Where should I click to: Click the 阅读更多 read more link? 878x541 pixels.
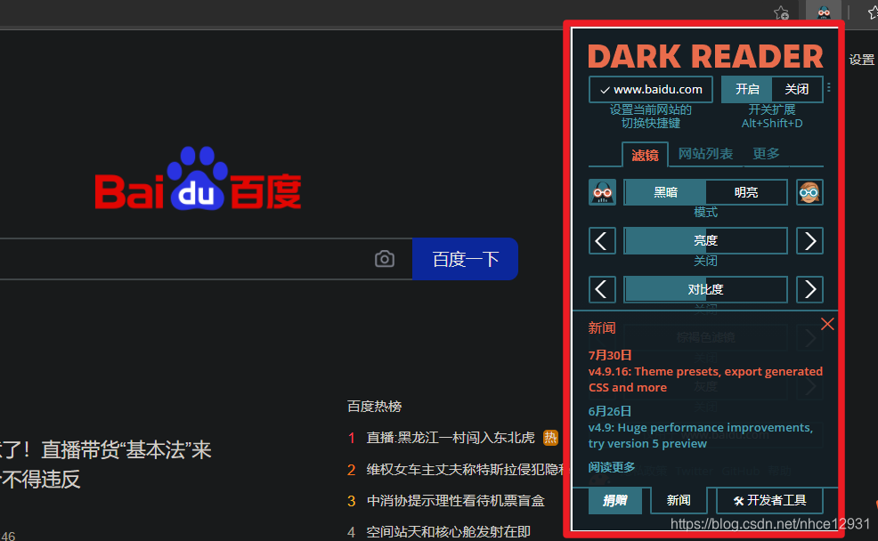click(x=612, y=467)
